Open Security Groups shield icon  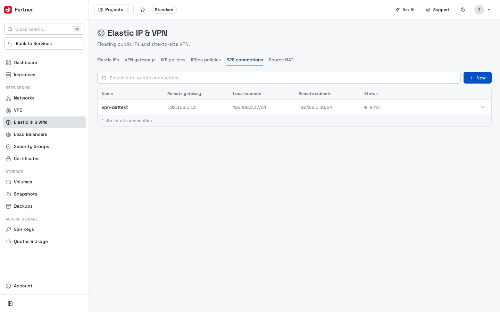8,147
